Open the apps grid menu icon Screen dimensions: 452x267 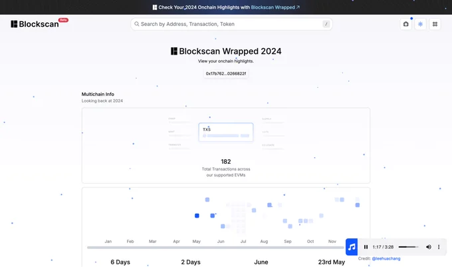pyautogui.click(x=435, y=24)
